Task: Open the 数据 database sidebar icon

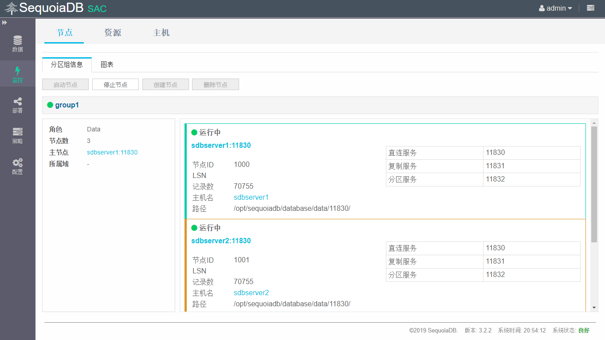Action: 18,43
